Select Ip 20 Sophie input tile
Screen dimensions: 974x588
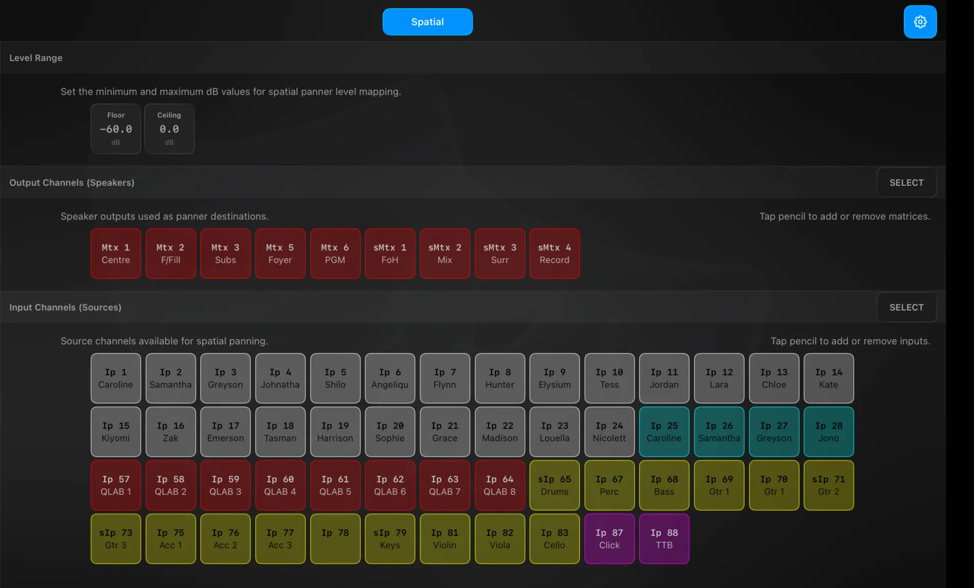point(390,432)
